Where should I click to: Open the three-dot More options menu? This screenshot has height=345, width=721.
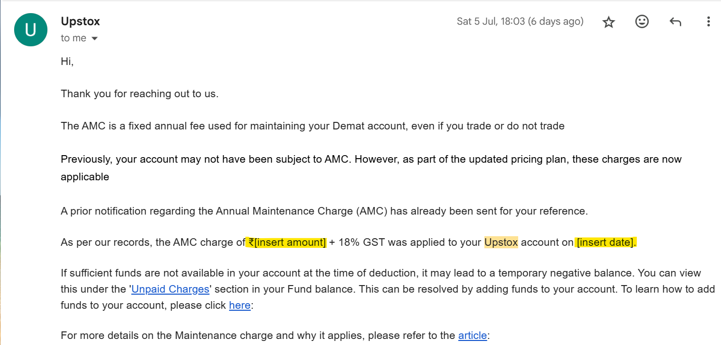(x=708, y=22)
